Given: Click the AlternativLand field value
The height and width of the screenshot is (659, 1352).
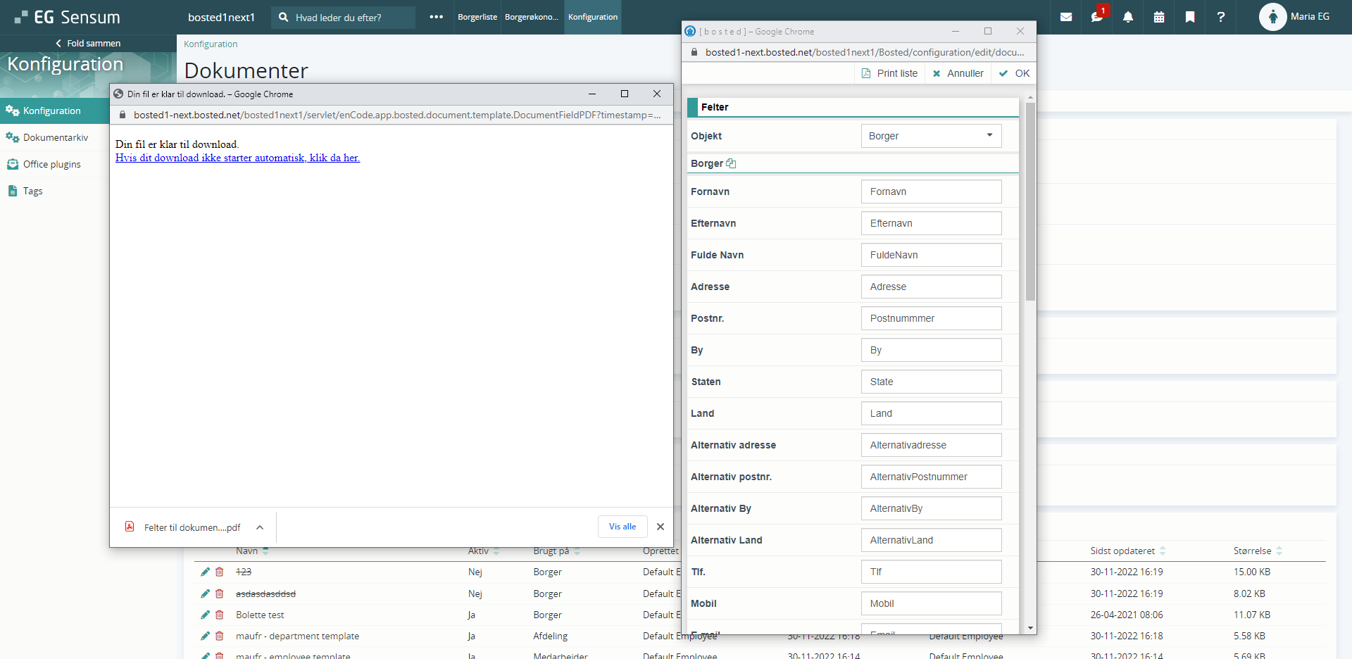Looking at the screenshot, I should tap(931, 540).
